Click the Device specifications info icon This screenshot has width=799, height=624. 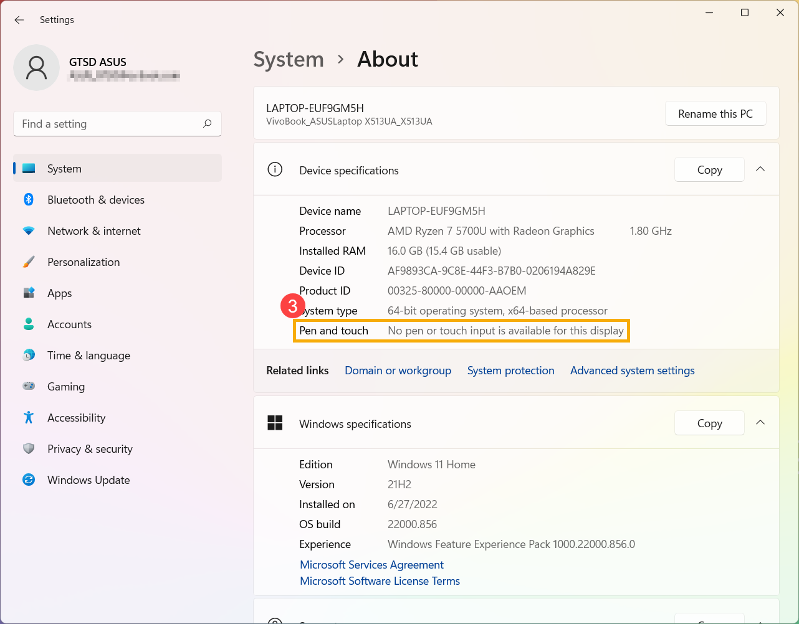(x=275, y=169)
